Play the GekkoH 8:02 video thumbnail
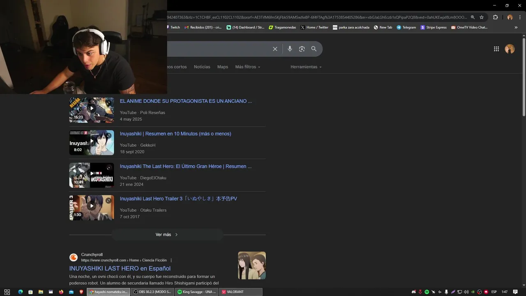This screenshot has width=526, height=296. (92, 143)
